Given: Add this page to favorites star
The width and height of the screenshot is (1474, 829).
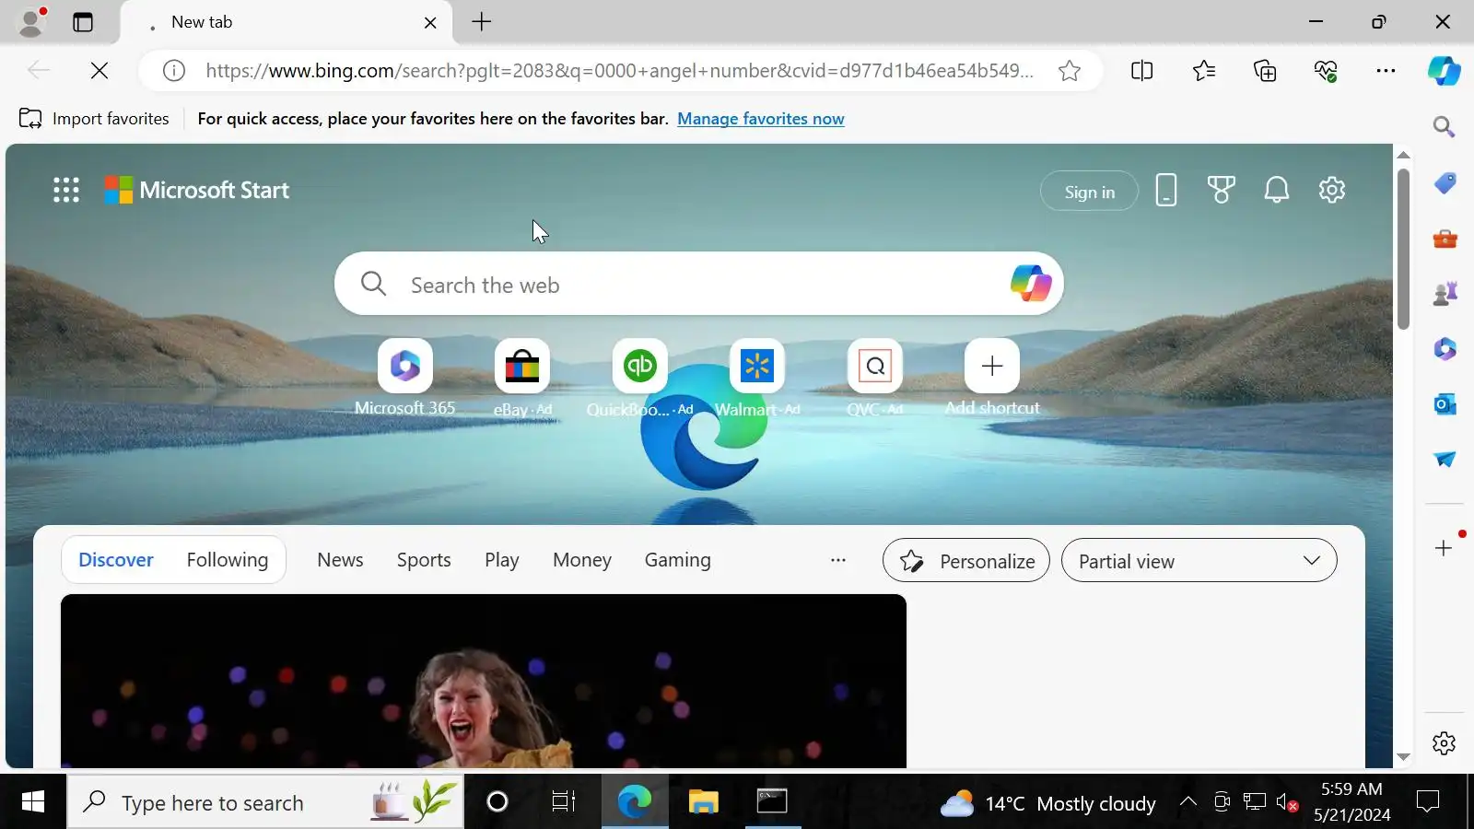Looking at the screenshot, I should (x=1070, y=71).
